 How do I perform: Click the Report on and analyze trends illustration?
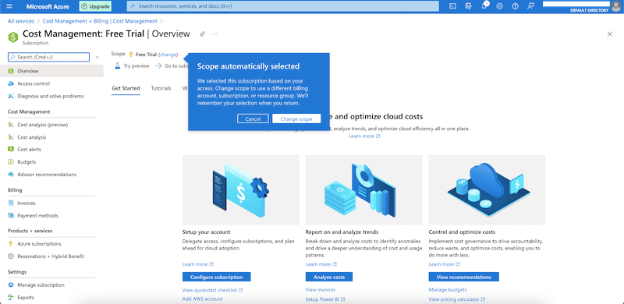(x=363, y=190)
